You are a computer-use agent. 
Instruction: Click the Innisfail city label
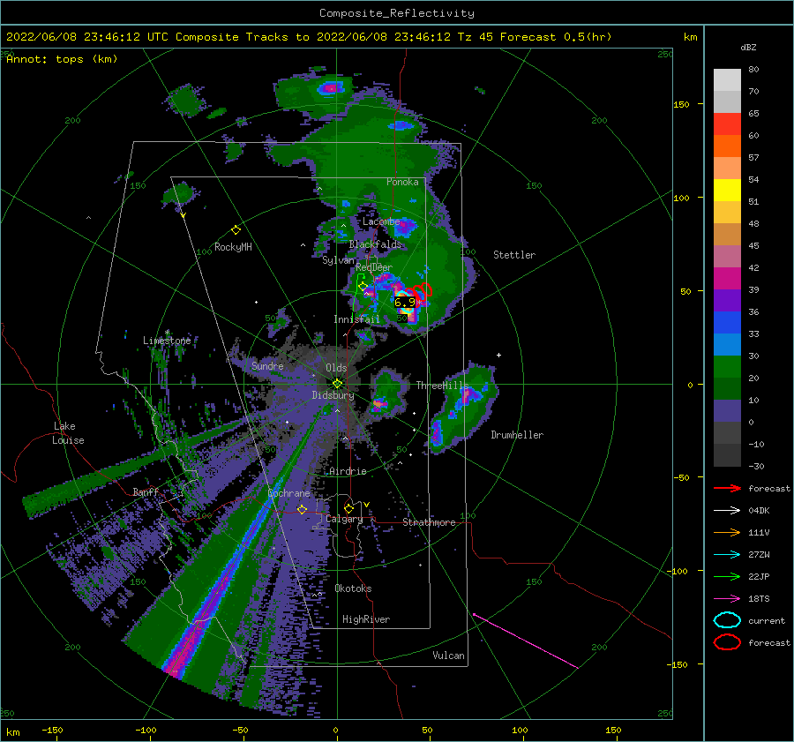(356, 319)
